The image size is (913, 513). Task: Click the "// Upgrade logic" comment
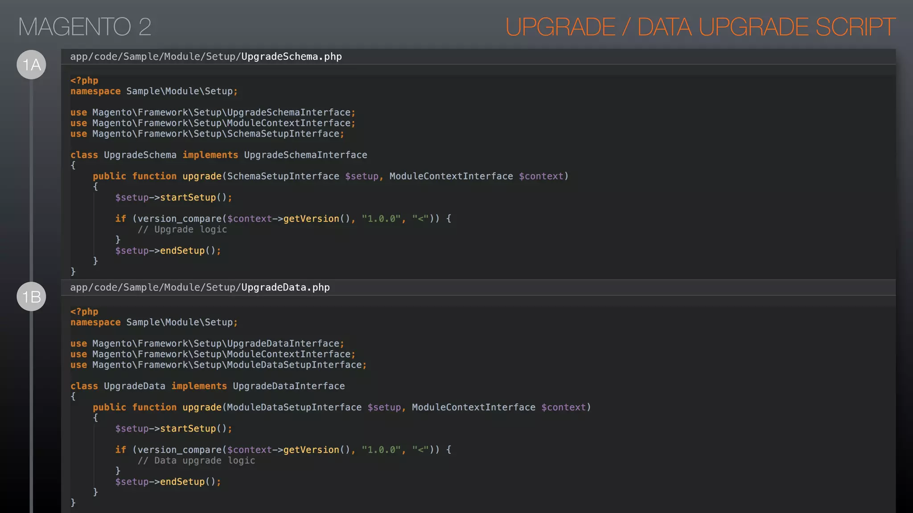coord(182,230)
